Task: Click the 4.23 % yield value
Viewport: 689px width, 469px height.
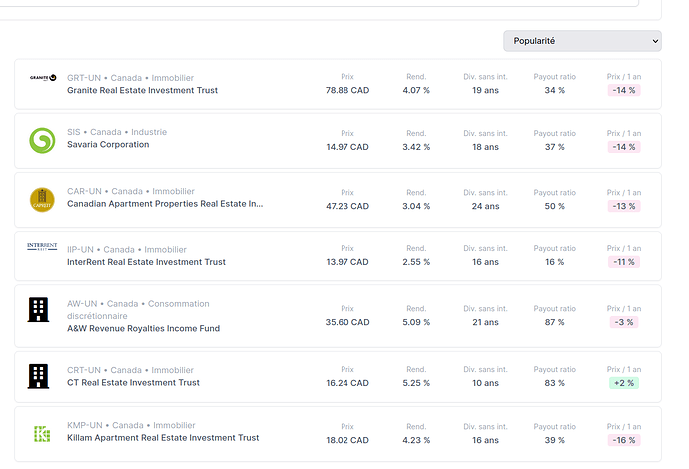Action: pos(416,440)
